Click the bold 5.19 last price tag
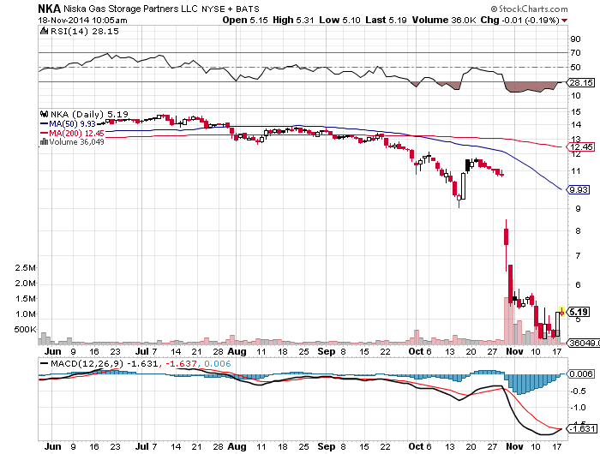This screenshot has height=454, width=600. point(579,312)
